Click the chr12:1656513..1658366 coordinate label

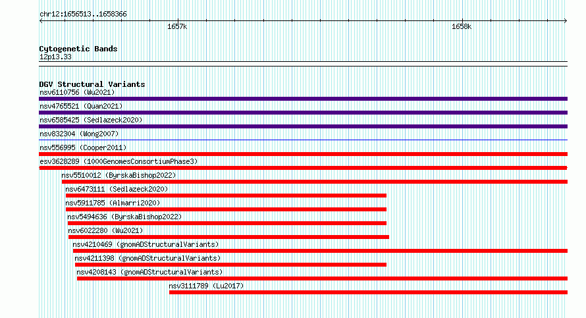click(83, 14)
